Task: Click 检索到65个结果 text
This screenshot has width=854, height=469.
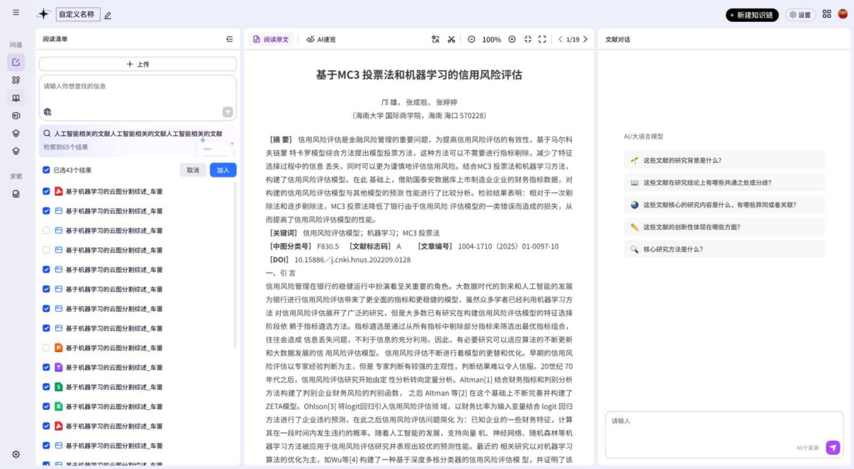Action: [66, 147]
